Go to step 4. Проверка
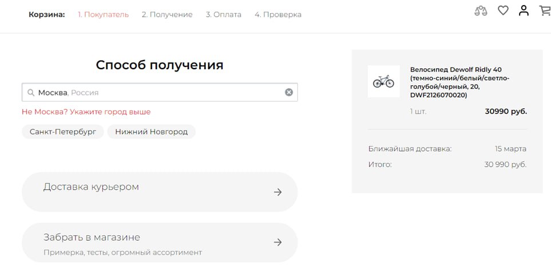Image resolution: width=551 pixels, height=274 pixels. pos(278,15)
